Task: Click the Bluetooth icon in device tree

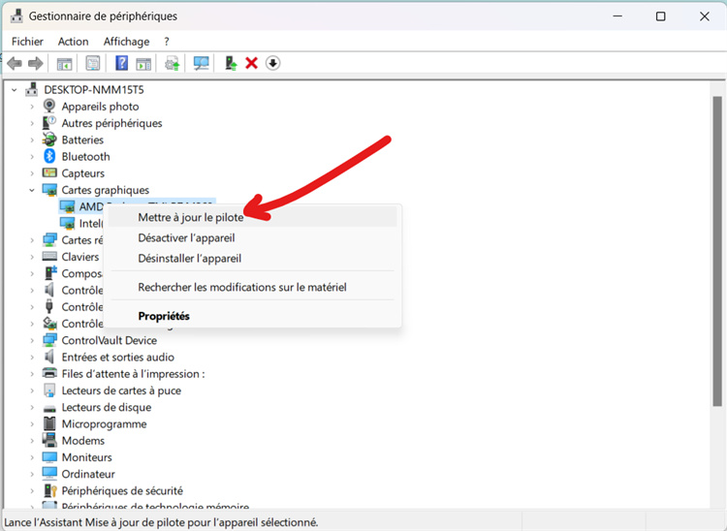Action: coord(50,156)
